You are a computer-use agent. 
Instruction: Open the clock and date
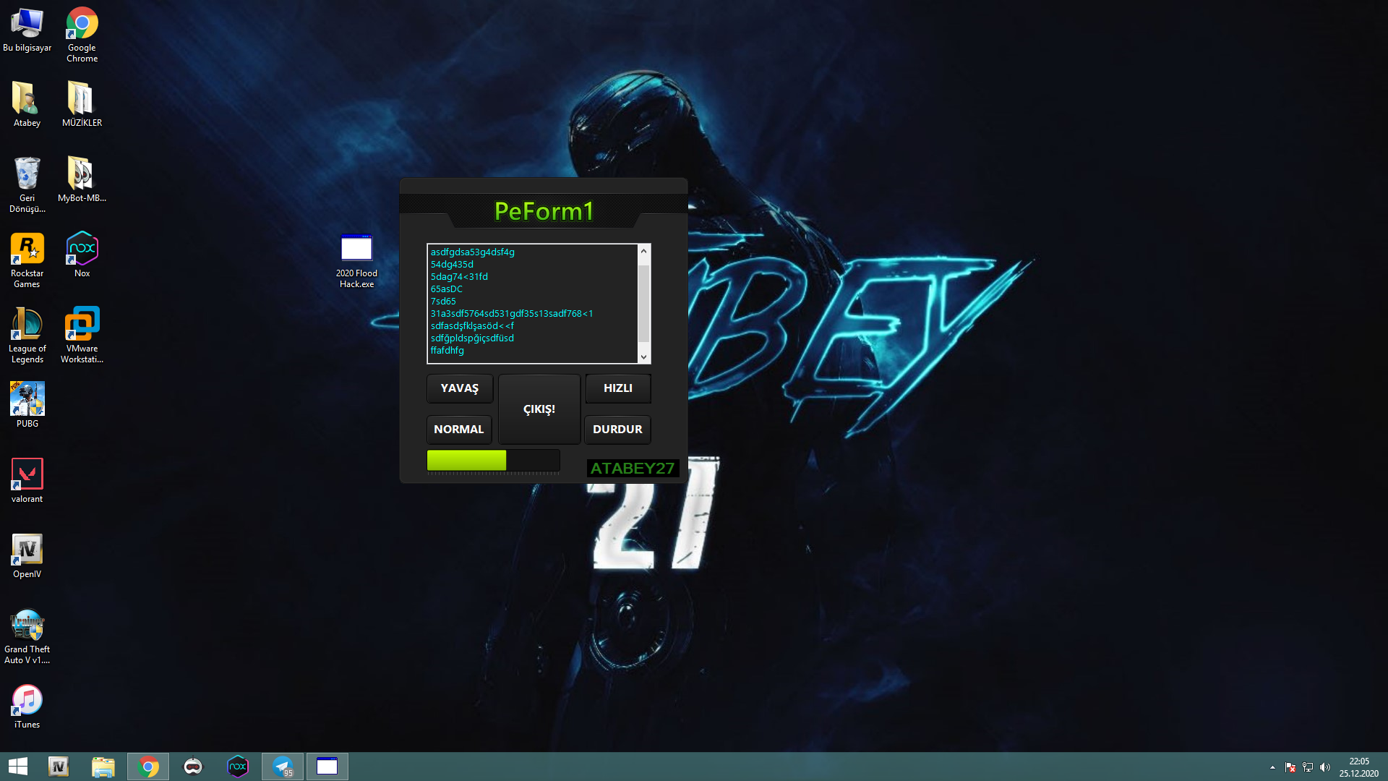pos(1359,767)
